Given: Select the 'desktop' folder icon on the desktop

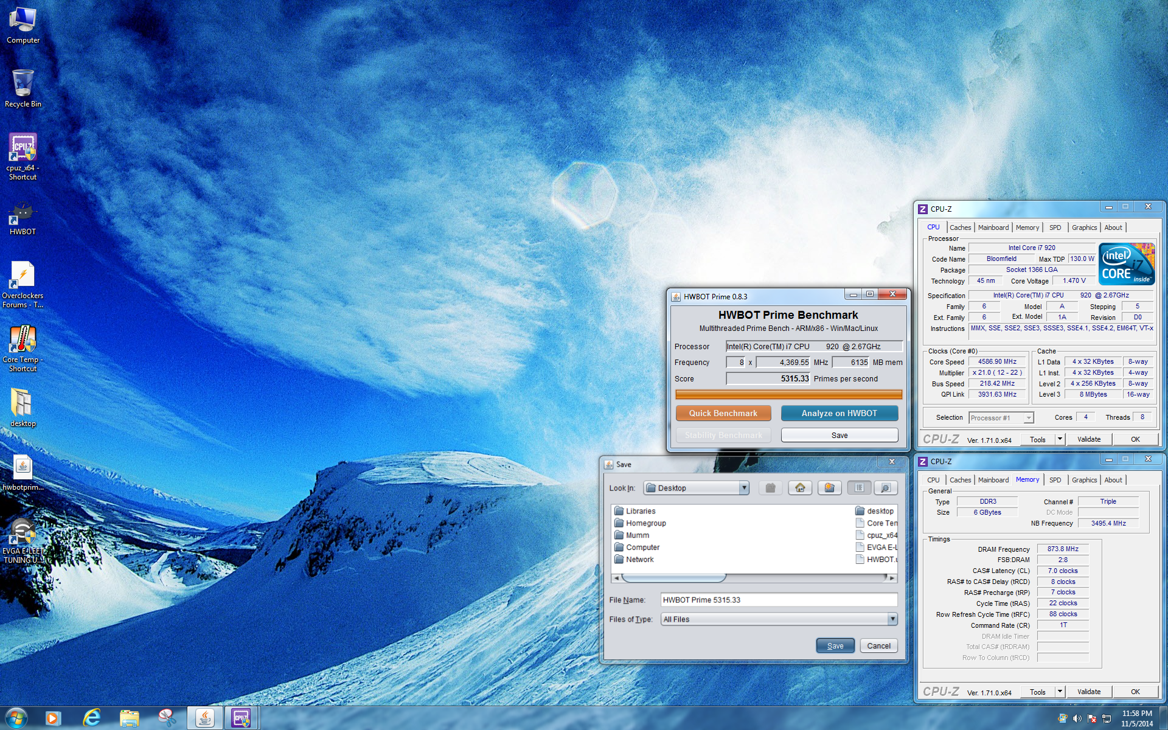Looking at the screenshot, I should tap(23, 408).
